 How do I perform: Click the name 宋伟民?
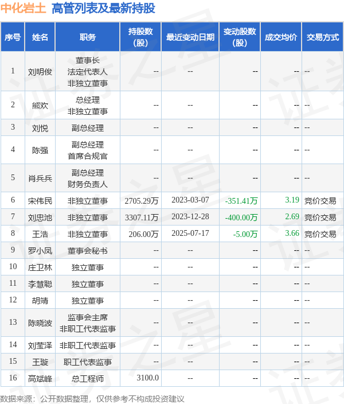(x=40, y=201)
